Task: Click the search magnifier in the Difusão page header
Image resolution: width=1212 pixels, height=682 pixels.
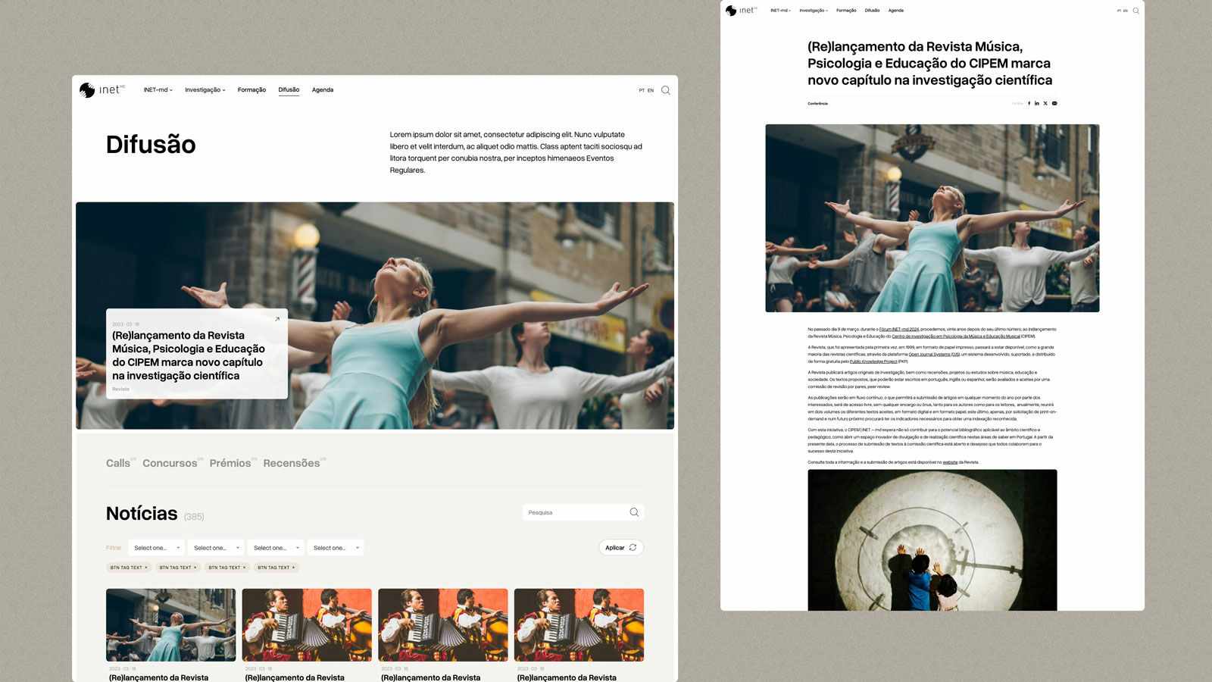Action: (666, 90)
